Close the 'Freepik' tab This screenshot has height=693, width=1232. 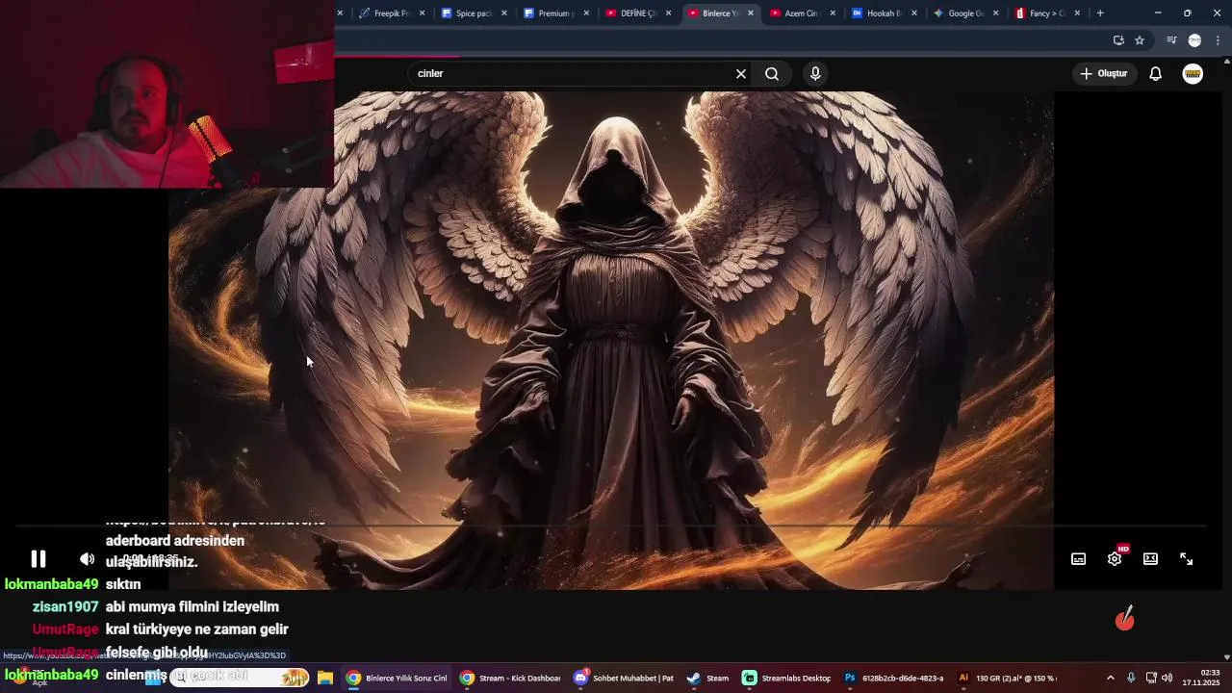point(422,13)
